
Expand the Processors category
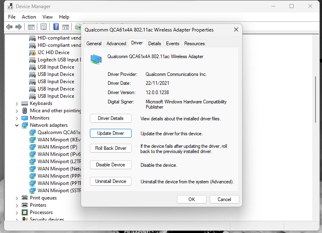(x=17, y=213)
